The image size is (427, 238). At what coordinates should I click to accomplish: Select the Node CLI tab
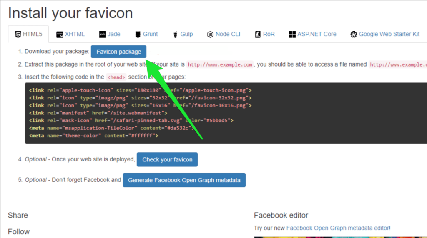click(x=224, y=34)
